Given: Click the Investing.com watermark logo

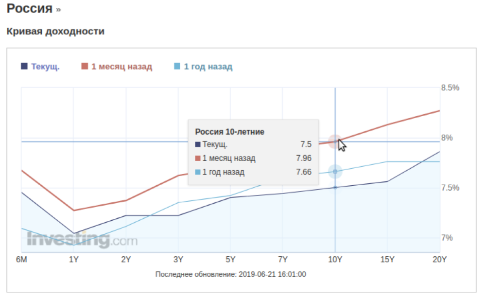Looking at the screenshot, I should [x=82, y=240].
